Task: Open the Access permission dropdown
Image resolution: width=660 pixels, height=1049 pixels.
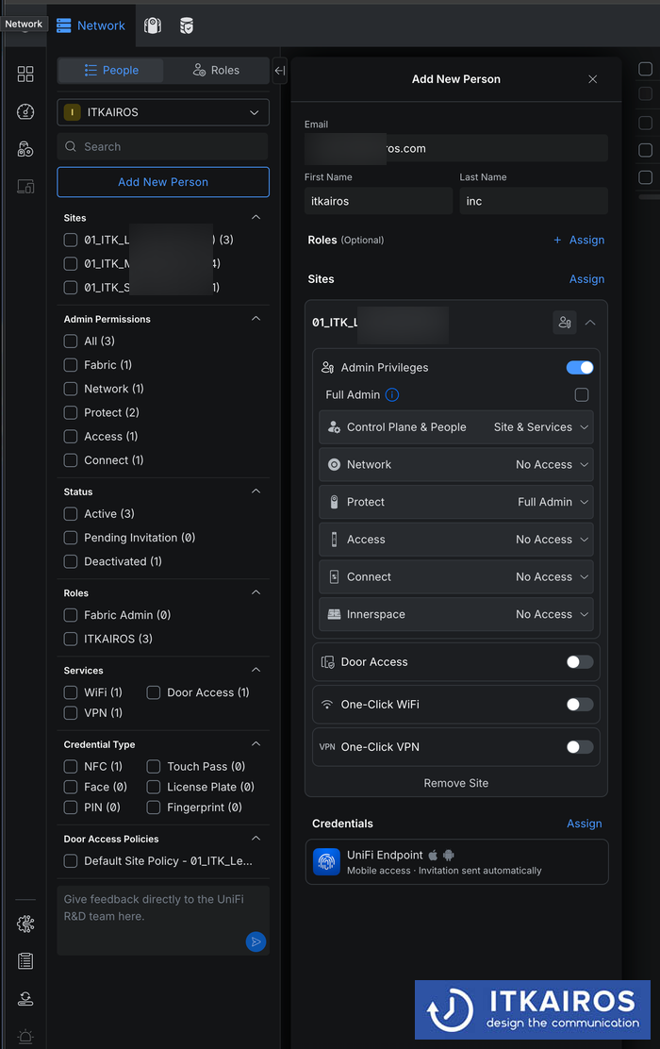Action: 456,540
